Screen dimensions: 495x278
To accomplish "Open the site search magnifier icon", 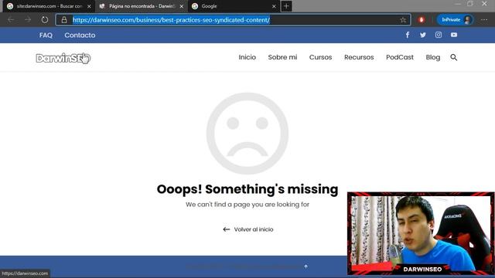I will [x=454, y=57].
